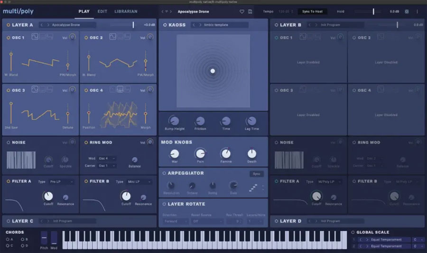Open the LIBRARIAN tab

(x=126, y=11)
